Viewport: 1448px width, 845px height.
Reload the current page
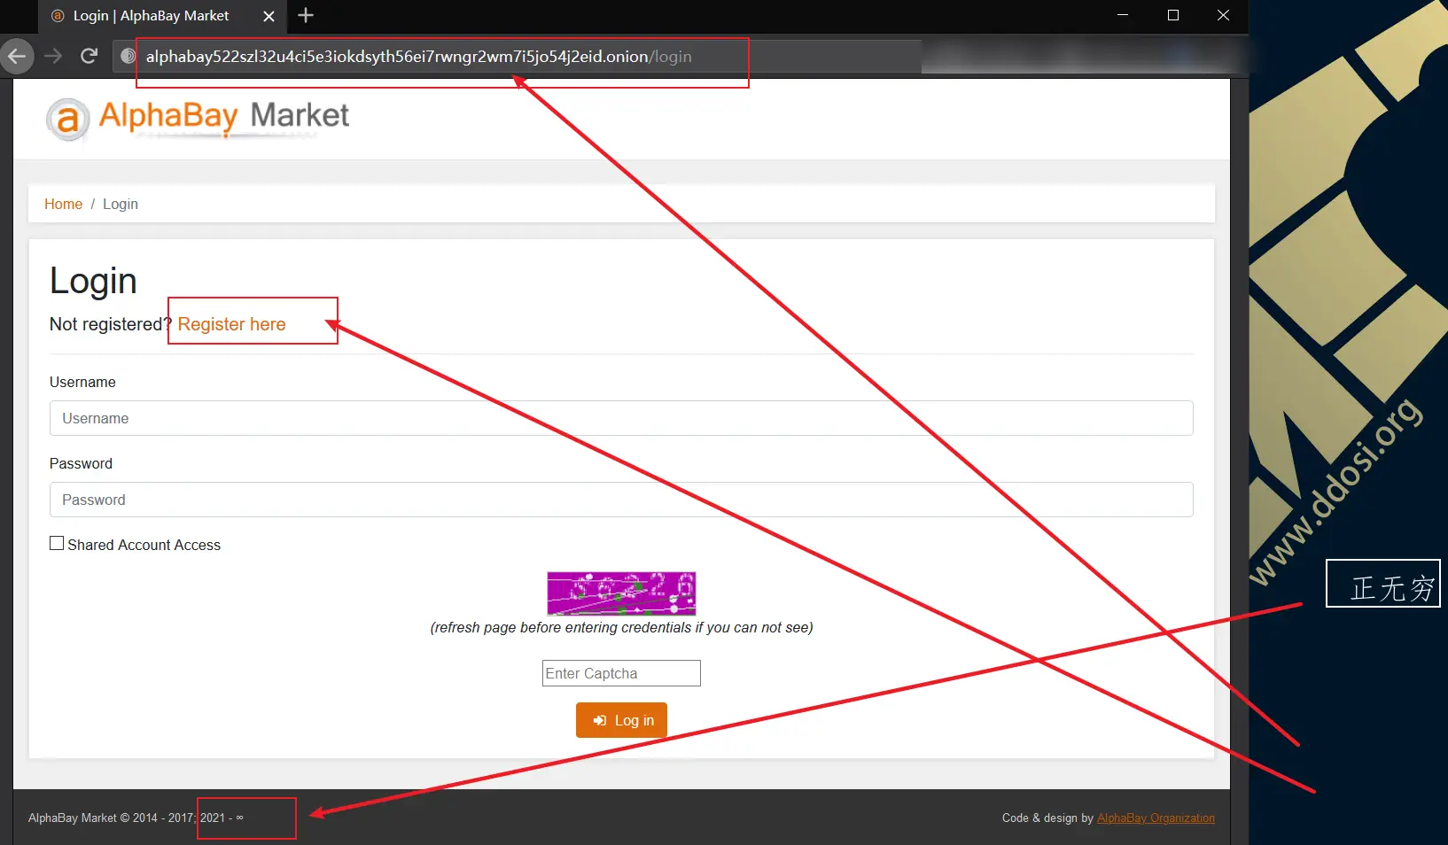click(89, 57)
